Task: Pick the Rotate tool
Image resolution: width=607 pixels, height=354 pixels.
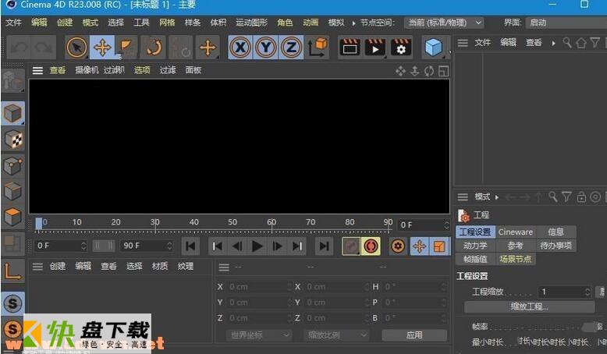Action: [154, 48]
